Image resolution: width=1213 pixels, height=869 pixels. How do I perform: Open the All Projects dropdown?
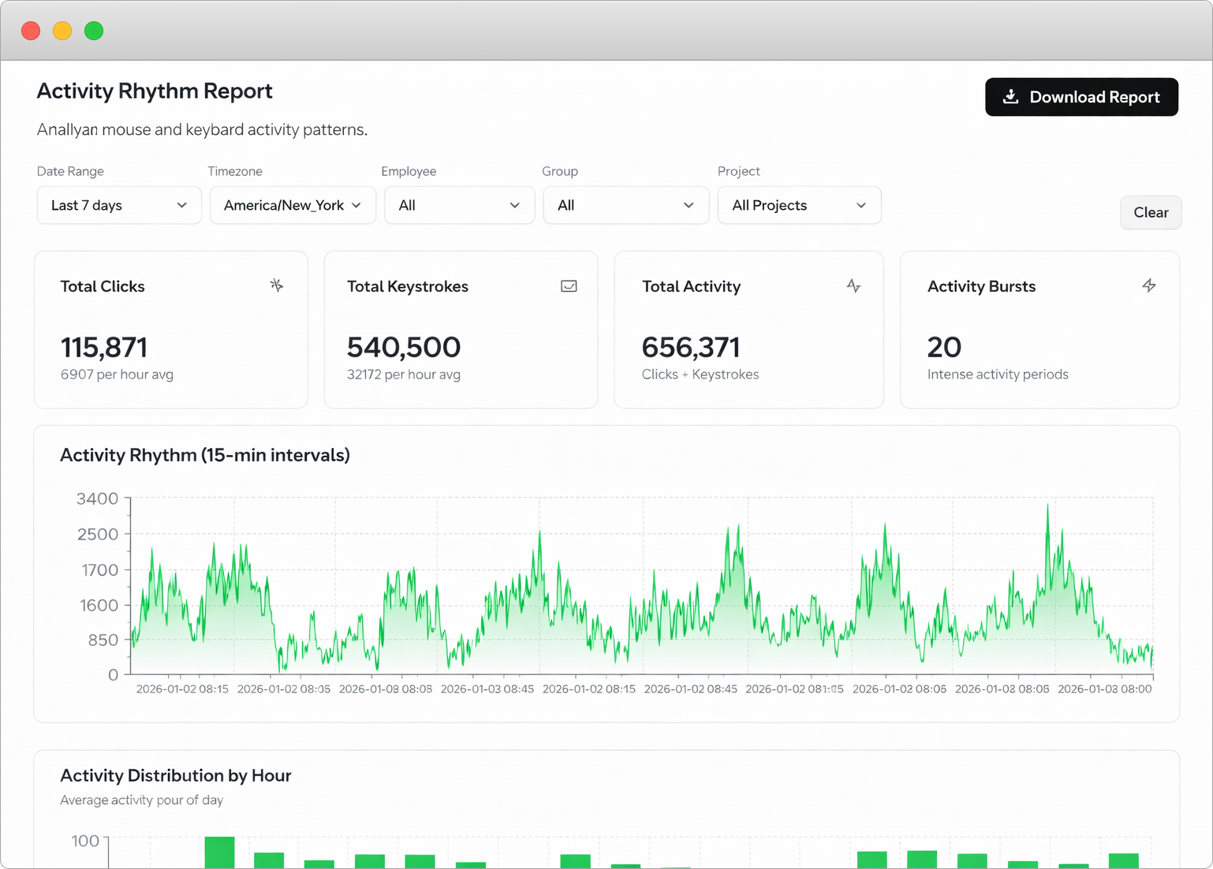(x=800, y=205)
